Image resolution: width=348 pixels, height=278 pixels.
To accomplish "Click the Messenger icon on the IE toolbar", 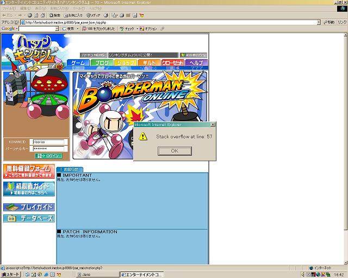I will pos(141,15).
